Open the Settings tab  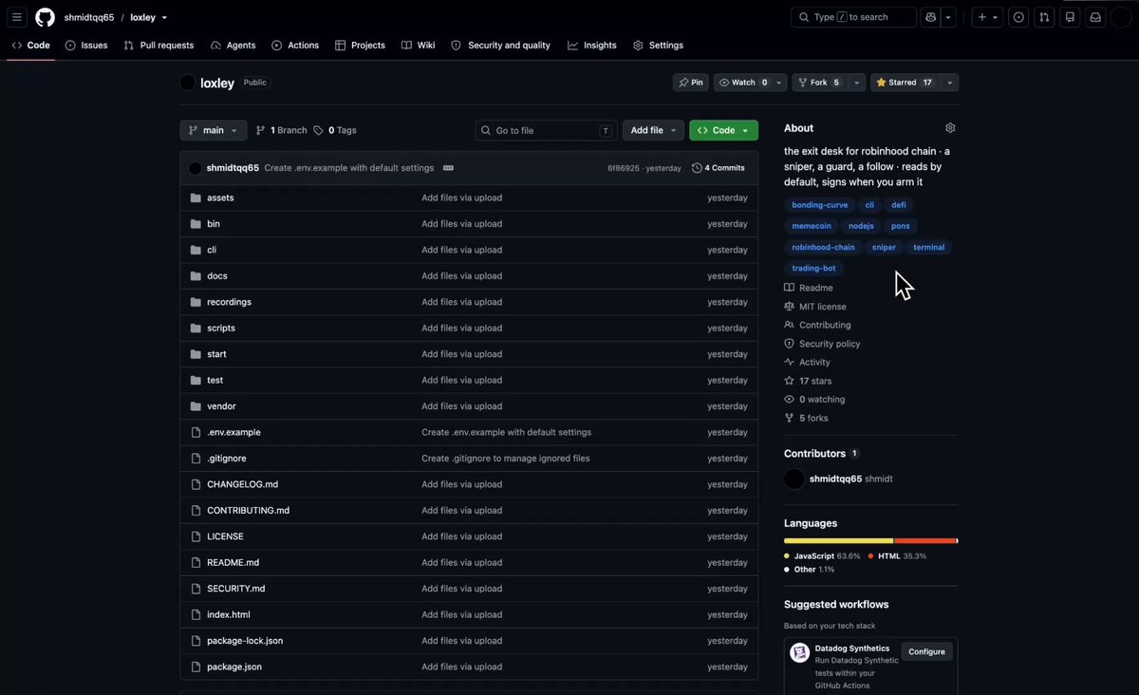tap(658, 46)
